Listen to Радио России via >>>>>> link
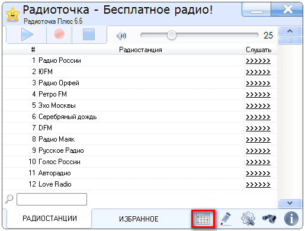Viewport: 305px width, 231px height. click(x=258, y=60)
